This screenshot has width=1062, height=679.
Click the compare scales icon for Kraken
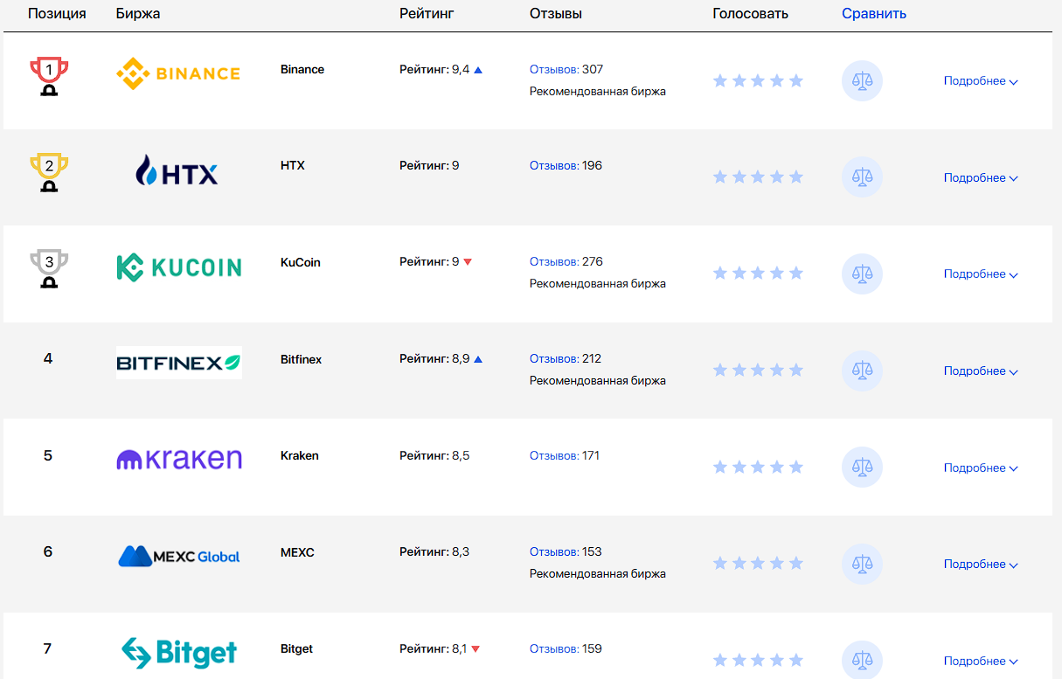point(862,468)
